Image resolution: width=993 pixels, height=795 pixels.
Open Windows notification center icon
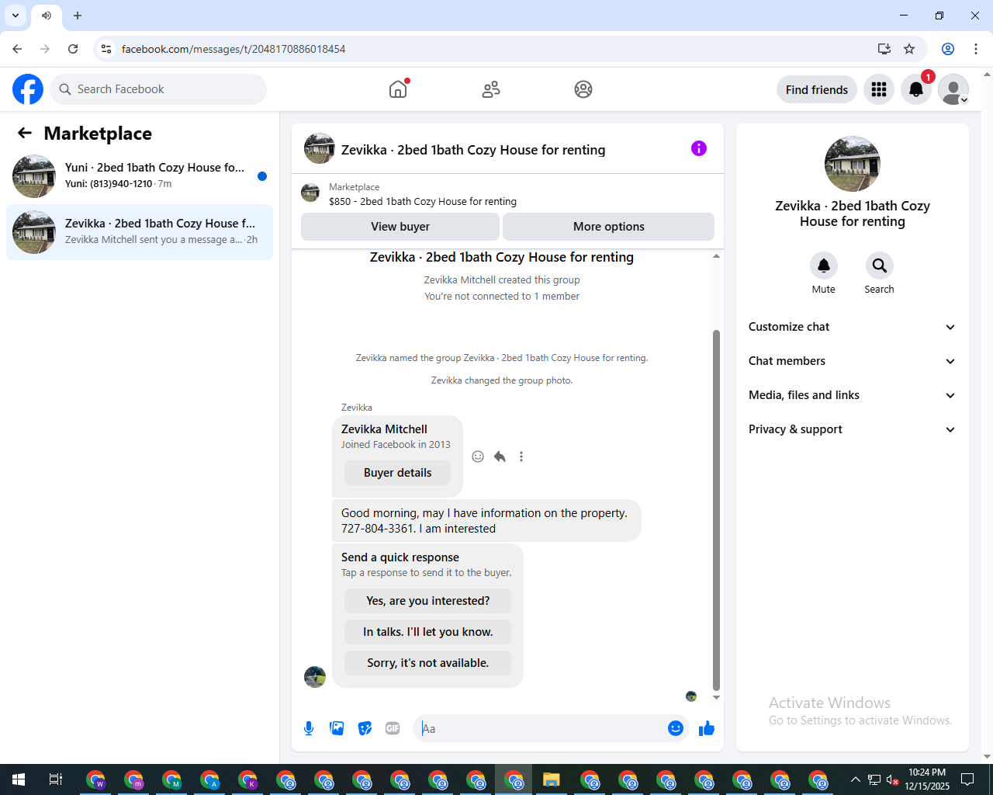click(967, 779)
